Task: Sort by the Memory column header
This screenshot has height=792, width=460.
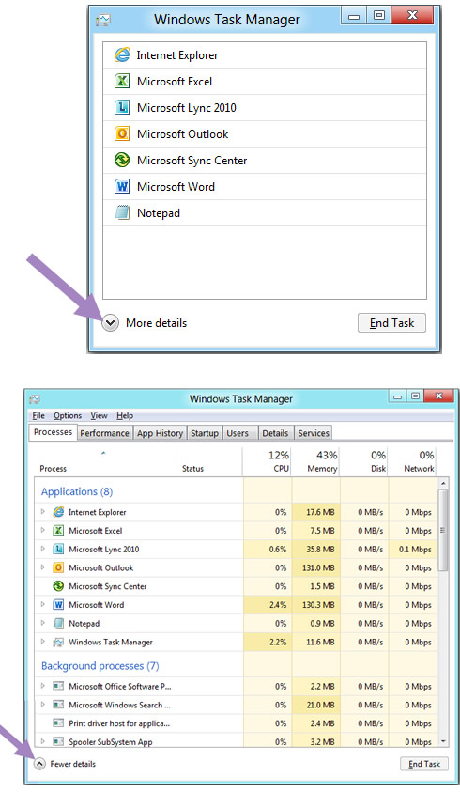Action: 316,461
